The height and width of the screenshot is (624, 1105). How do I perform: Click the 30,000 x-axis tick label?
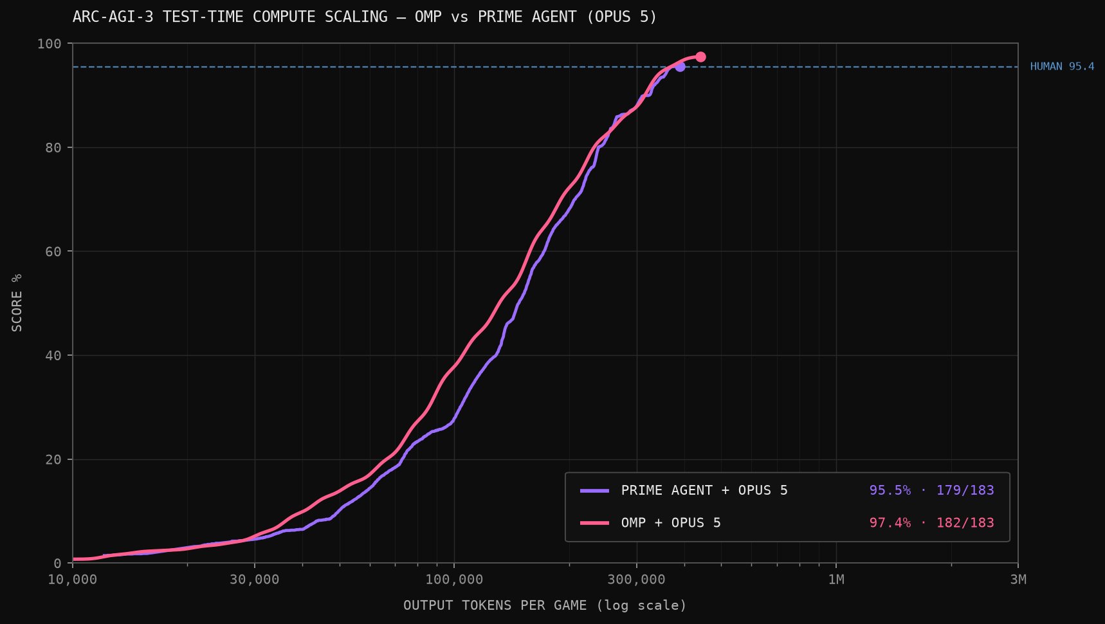(x=255, y=580)
